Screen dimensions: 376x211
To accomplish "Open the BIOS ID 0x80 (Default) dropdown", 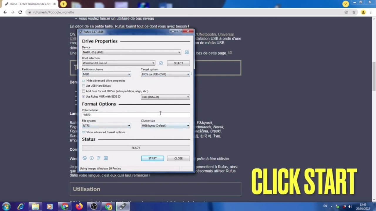I will coord(165,97).
